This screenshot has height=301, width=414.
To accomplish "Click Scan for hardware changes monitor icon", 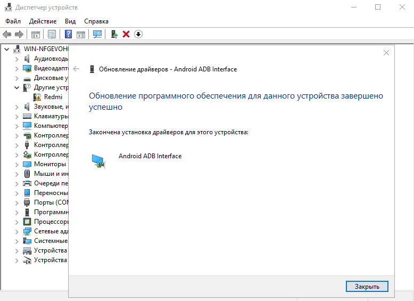I will (x=97, y=34).
